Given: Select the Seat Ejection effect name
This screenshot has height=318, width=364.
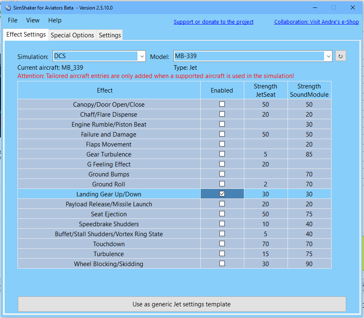Looking at the screenshot, I should (109, 214).
